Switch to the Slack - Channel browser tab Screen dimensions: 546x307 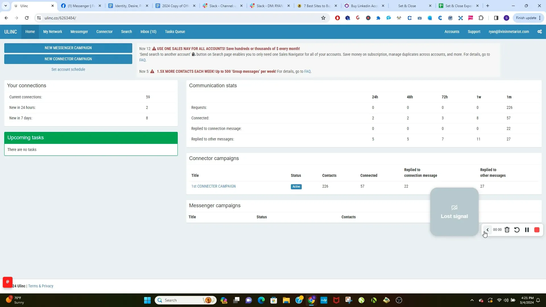coord(223,6)
